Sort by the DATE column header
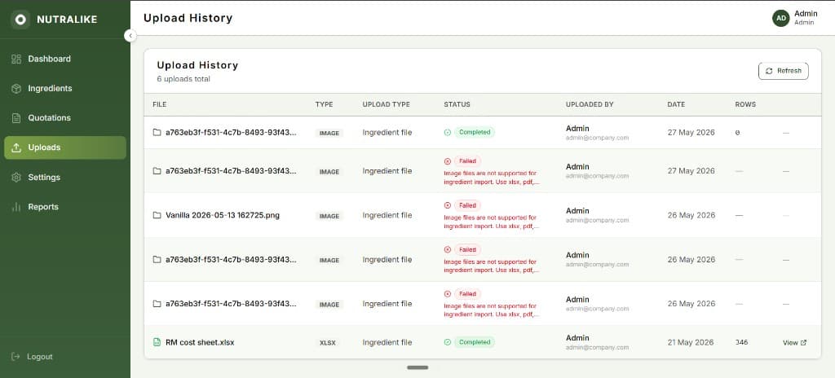835x378 pixels. coord(676,104)
